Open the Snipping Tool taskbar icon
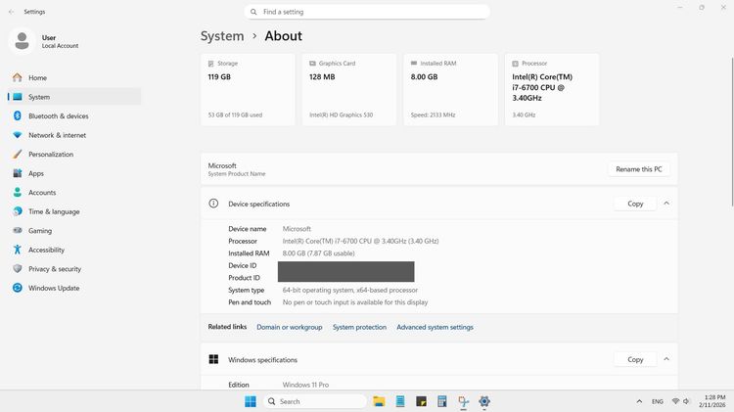734x412 pixels. pyautogui.click(x=463, y=401)
